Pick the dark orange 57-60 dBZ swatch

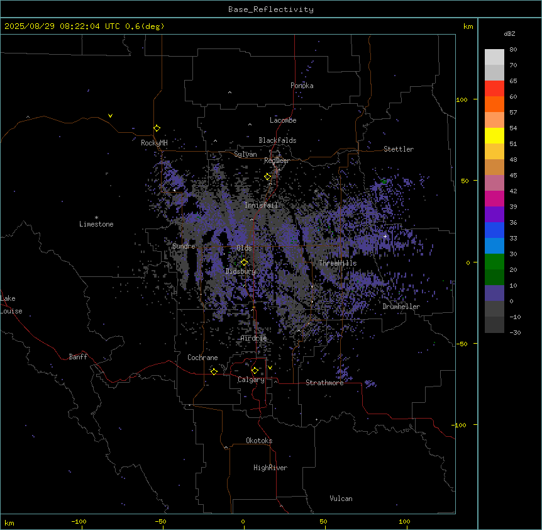494,104
